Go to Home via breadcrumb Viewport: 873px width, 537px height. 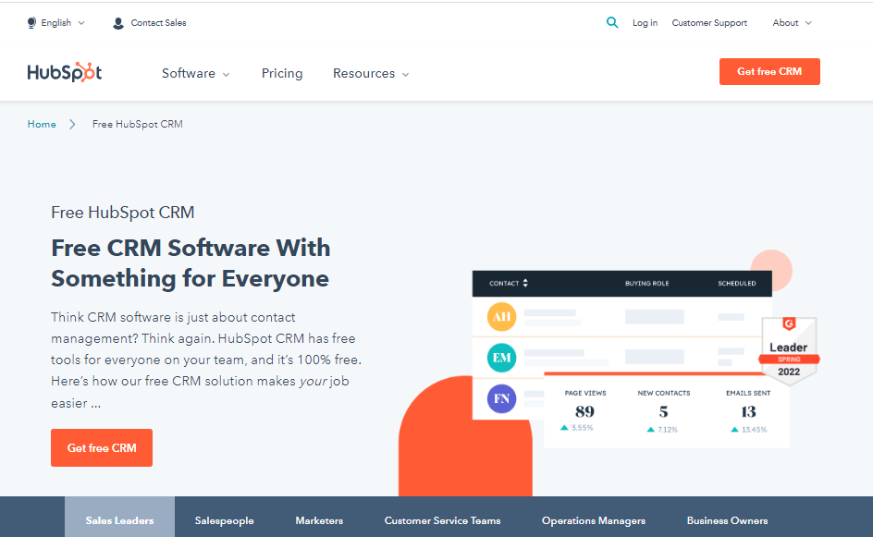pyautogui.click(x=42, y=124)
